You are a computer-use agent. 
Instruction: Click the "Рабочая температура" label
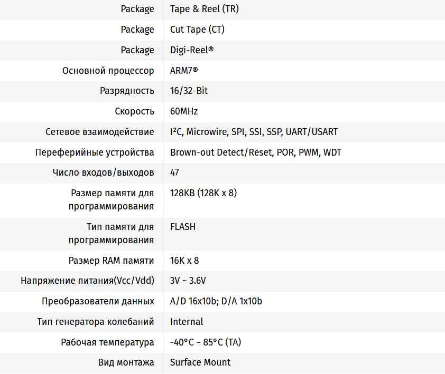click(x=107, y=342)
